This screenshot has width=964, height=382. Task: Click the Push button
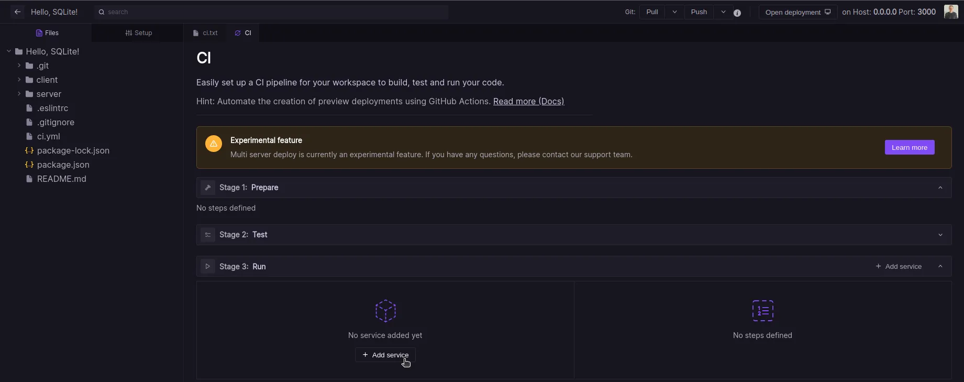coord(699,12)
